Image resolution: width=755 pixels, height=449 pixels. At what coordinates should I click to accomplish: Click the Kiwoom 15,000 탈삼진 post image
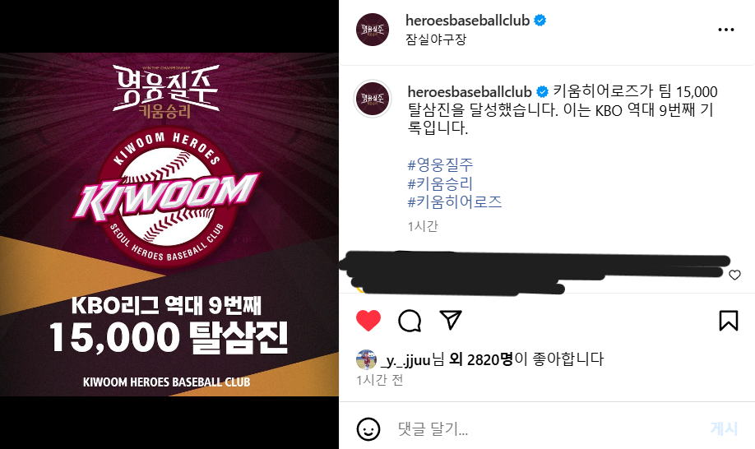pyautogui.click(x=169, y=224)
